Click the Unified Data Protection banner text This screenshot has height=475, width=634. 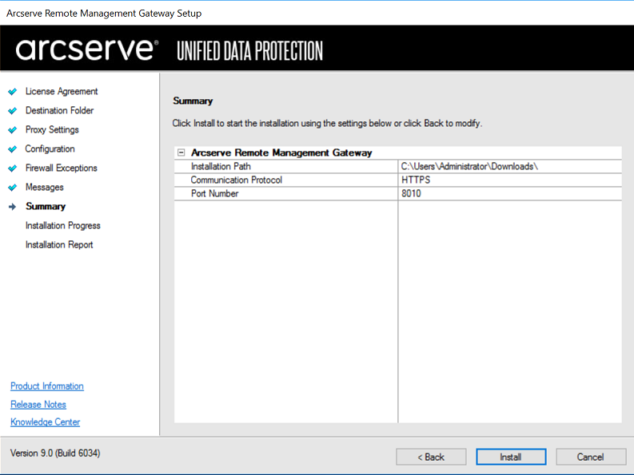point(250,51)
